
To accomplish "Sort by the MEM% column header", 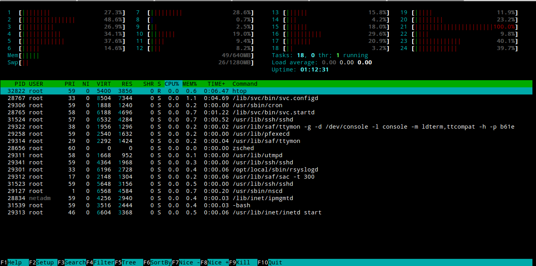I will click(190, 84).
